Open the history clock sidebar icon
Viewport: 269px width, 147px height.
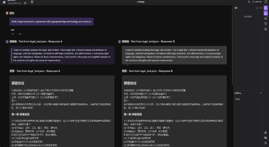click(x=266, y=24)
